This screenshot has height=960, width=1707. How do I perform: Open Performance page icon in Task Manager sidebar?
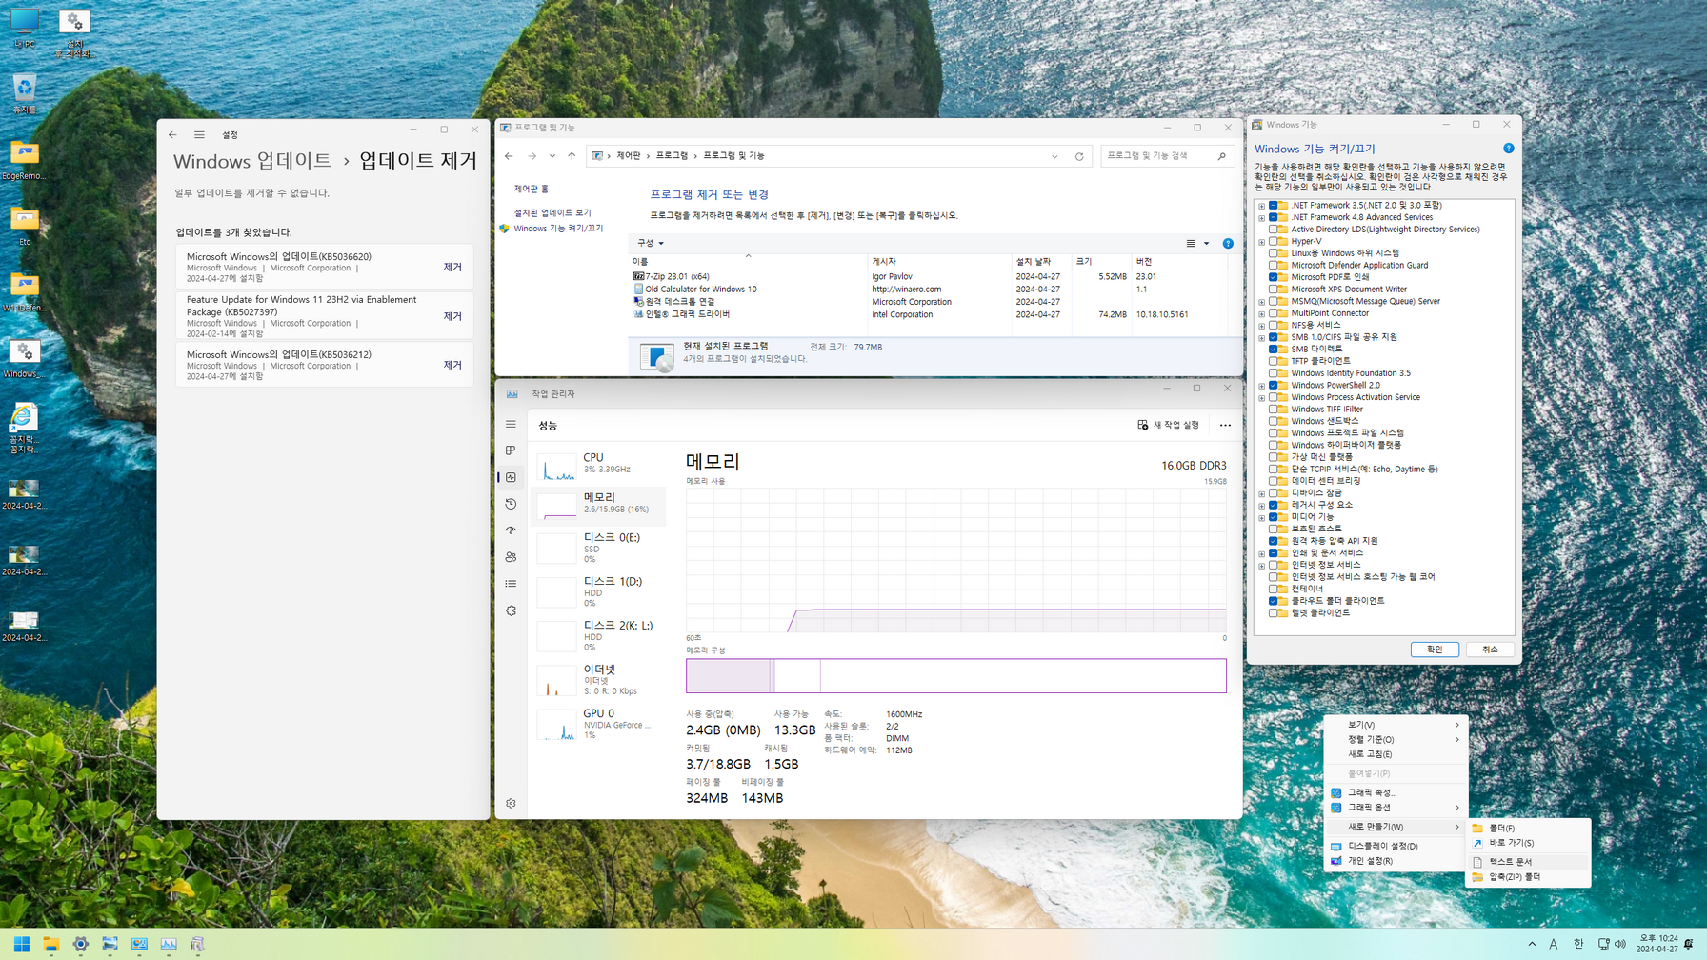511,477
